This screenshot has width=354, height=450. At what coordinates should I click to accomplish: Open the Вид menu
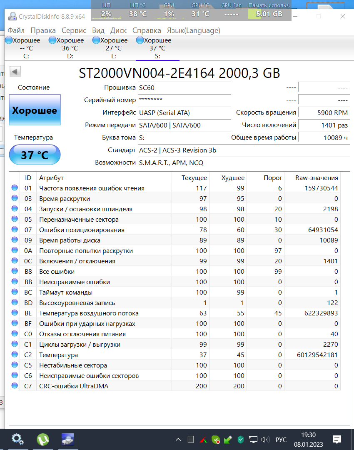98,30
